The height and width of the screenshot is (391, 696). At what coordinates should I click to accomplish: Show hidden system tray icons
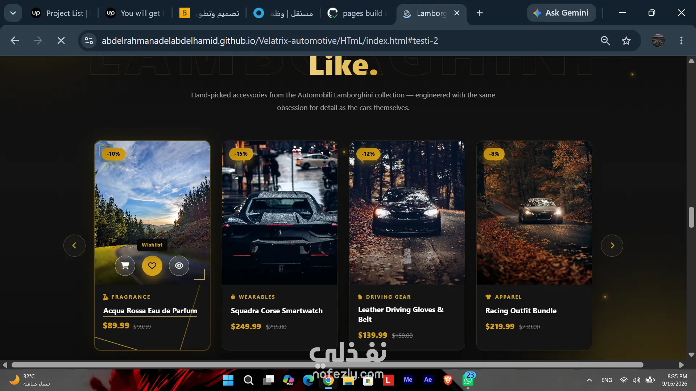(589, 380)
